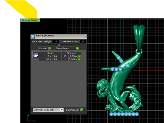The width and height of the screenshot is (164, 123).
Task: Click the Total Gem Weight label
Action: tap(42, 42)
